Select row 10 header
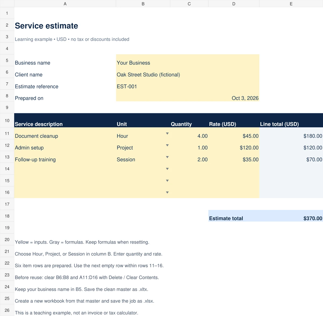Image resolution: width=323 pixels, height=316 pixels. [7, 120]
